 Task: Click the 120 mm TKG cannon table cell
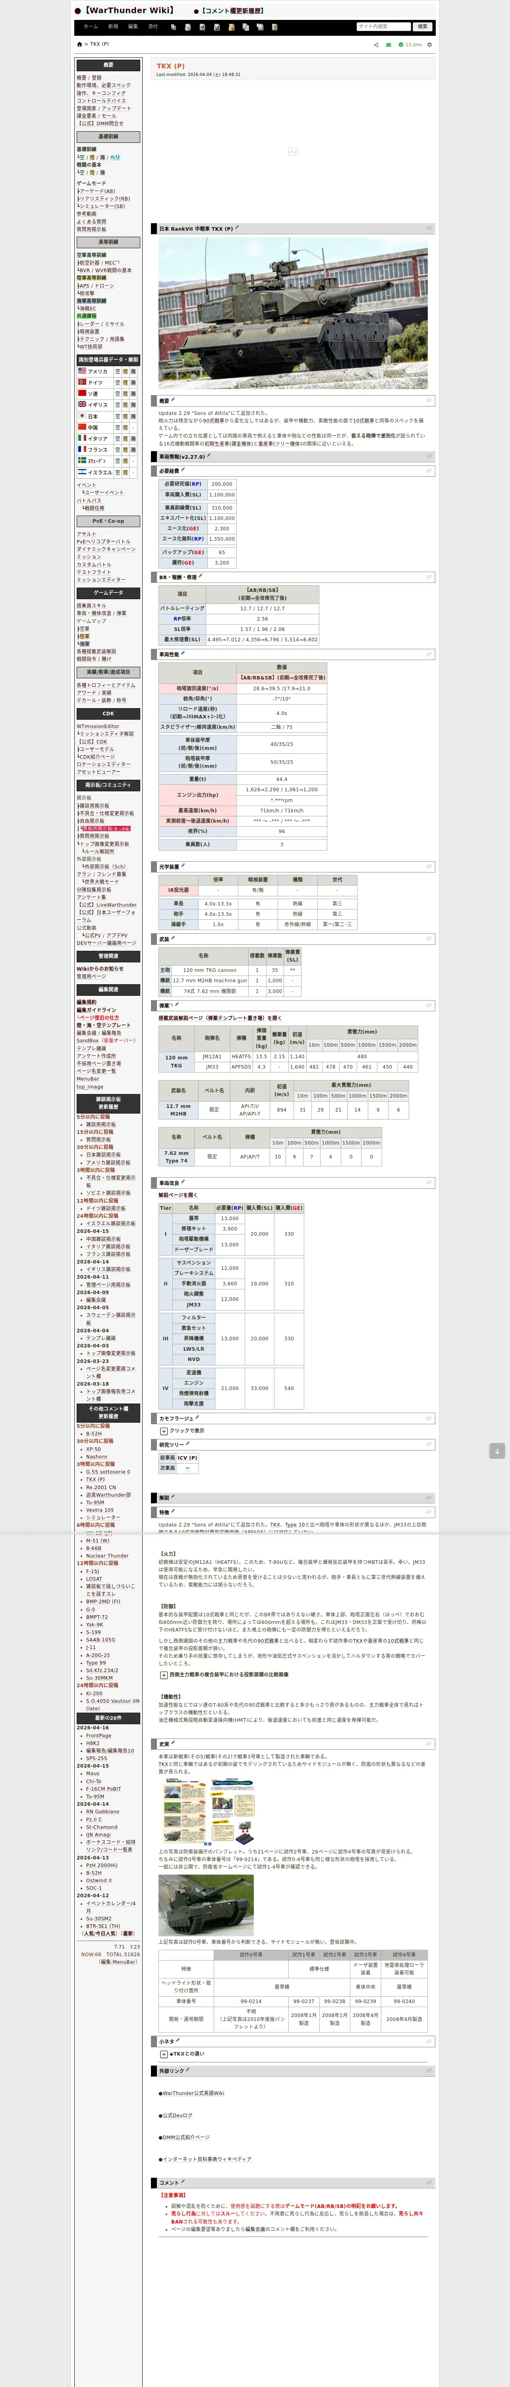click(x=209, y=970)
